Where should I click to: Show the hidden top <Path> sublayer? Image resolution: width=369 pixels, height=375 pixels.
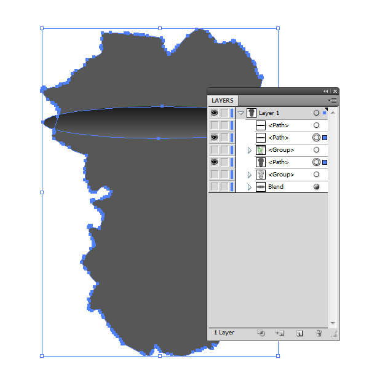tap(215, 125)
